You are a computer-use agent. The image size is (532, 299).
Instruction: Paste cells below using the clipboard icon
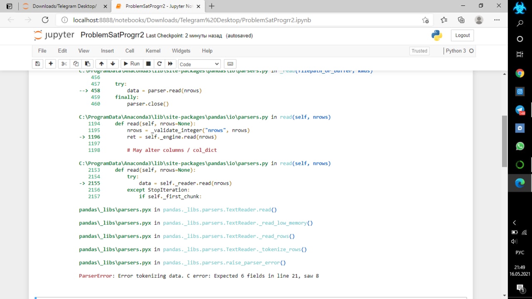coord(87,64)
